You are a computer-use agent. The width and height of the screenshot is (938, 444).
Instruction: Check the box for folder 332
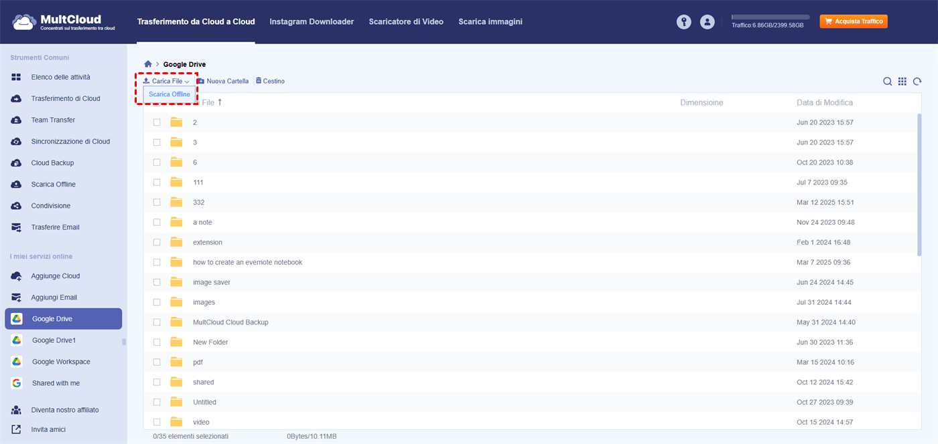[x=157, y=202]
